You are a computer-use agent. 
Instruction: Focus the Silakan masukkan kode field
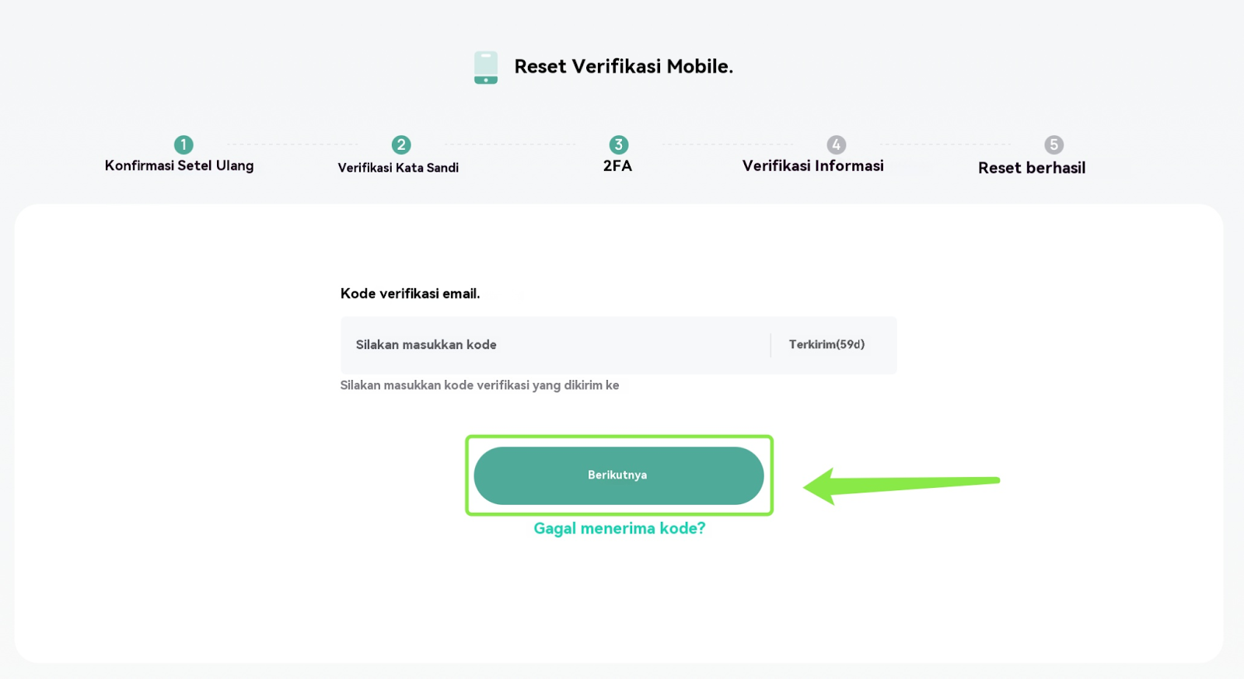[555, 345]
